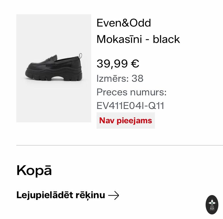The height and width of the screenshot is (219, 223).
Task: Click the Nav pieejams availability badge
Action: tap(125, 120)
